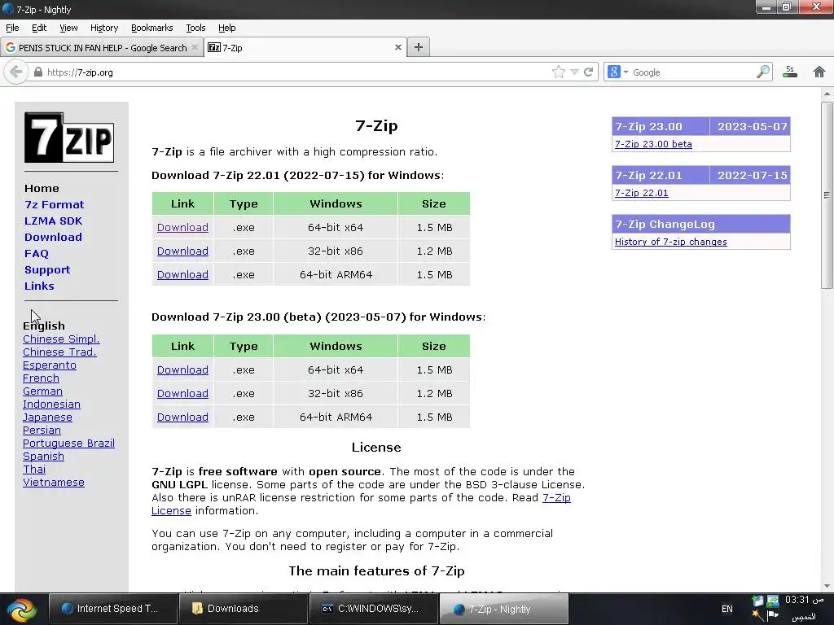Go to 7z Format in the sidebar

[55, 204]
